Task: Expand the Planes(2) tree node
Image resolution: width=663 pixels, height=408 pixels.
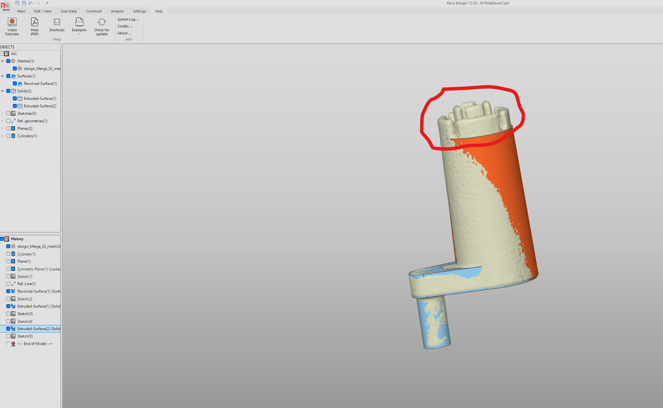Action: tap(2, 129)
